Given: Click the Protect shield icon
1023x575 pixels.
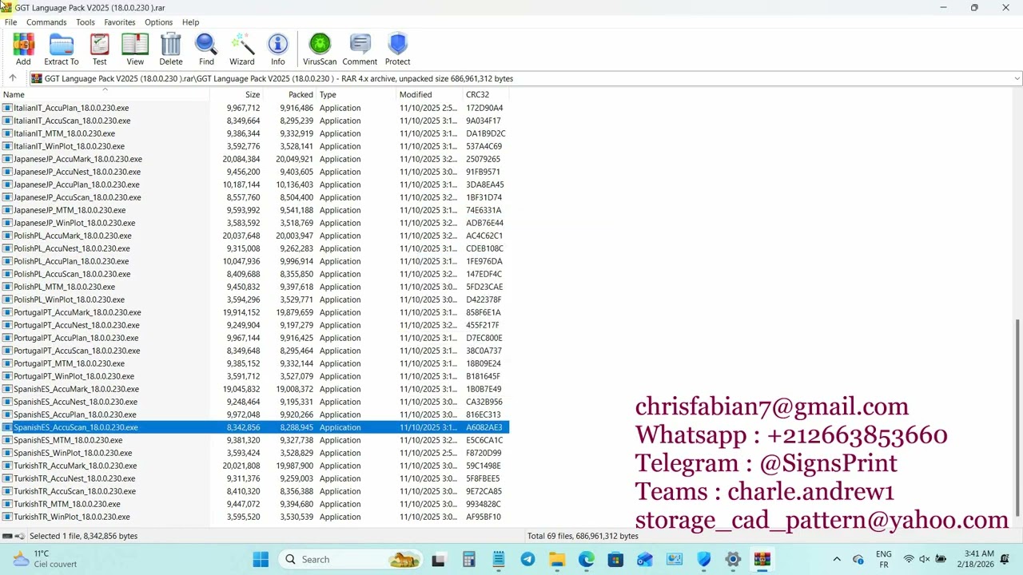Looking at the screenshot, I should point(397,50).
